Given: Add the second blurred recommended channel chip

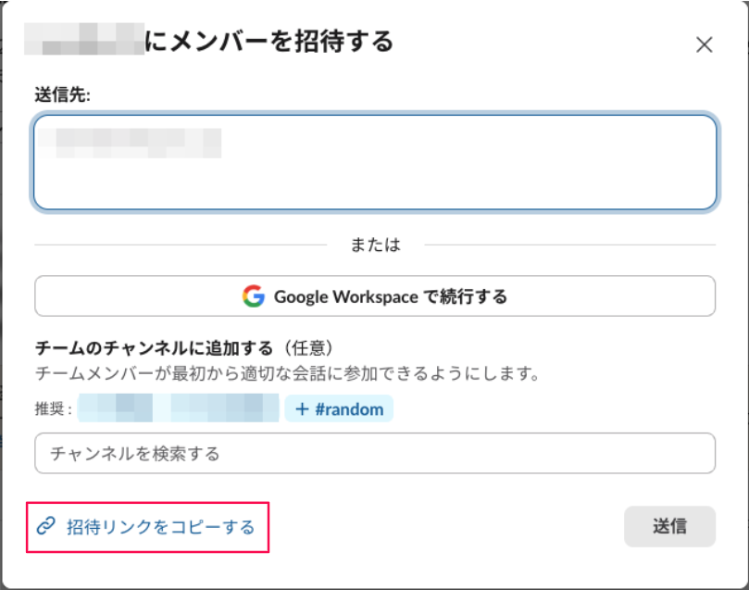Looking at the screenshot, I should click(x=224, y=408).
